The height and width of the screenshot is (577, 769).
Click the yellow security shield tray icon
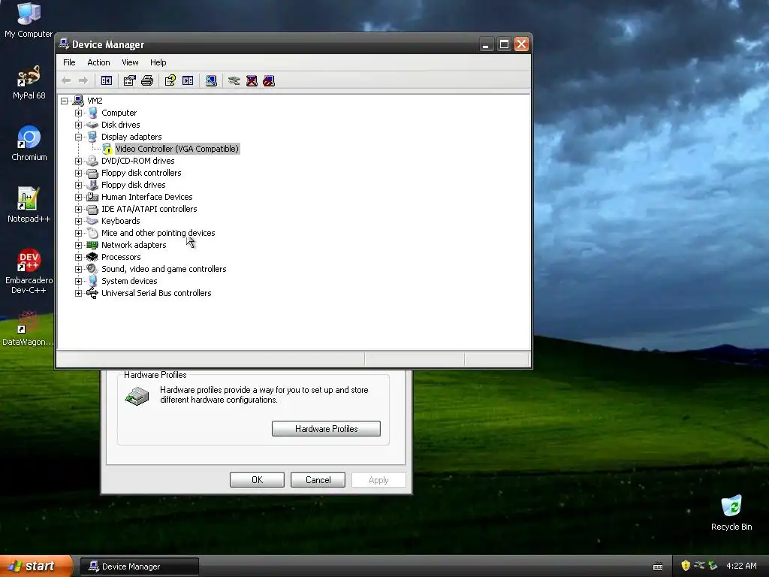tap(686, 566)
